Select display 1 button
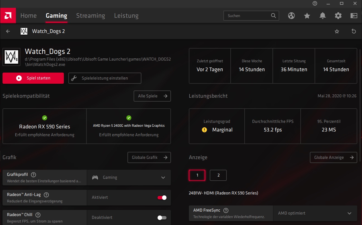362x225 pixels. tap(197, 175)
